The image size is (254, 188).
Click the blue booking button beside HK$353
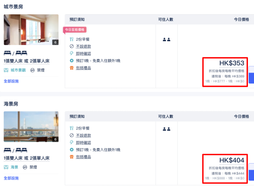tap(251, 75)
